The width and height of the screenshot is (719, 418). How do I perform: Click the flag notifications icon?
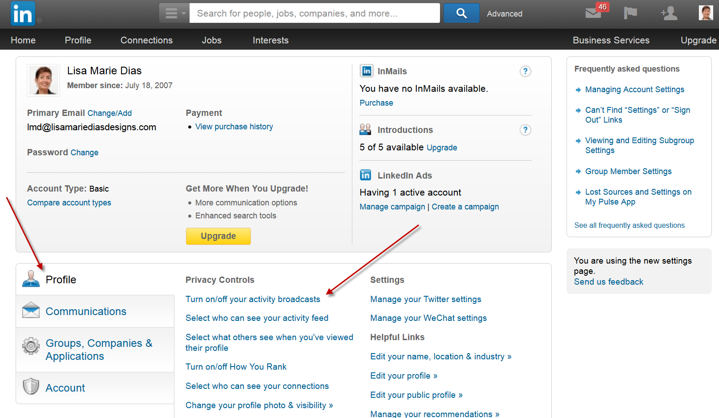(630, 13)
